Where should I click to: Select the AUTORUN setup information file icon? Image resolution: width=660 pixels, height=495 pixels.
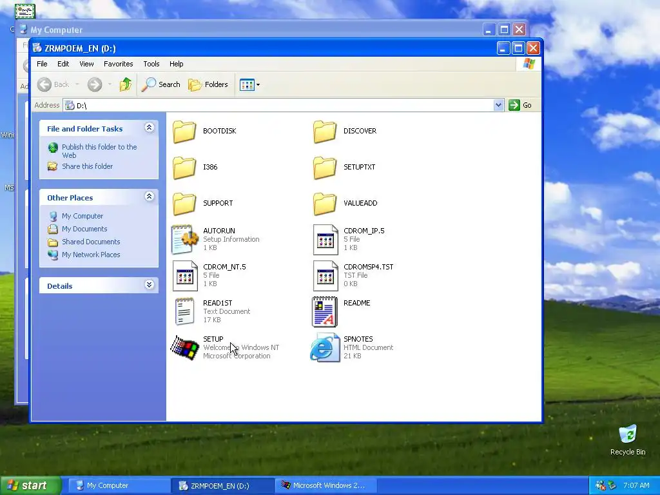pos(184,240)
